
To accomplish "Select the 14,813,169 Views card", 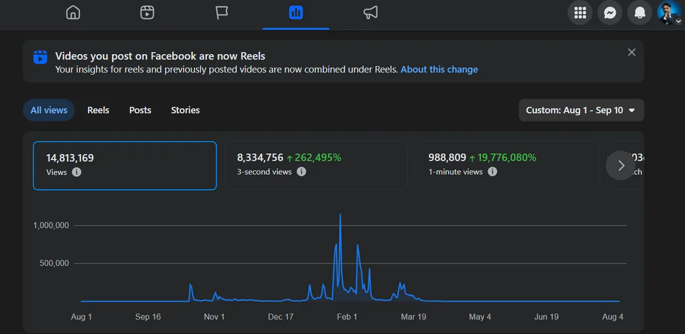I will [125, 165].
